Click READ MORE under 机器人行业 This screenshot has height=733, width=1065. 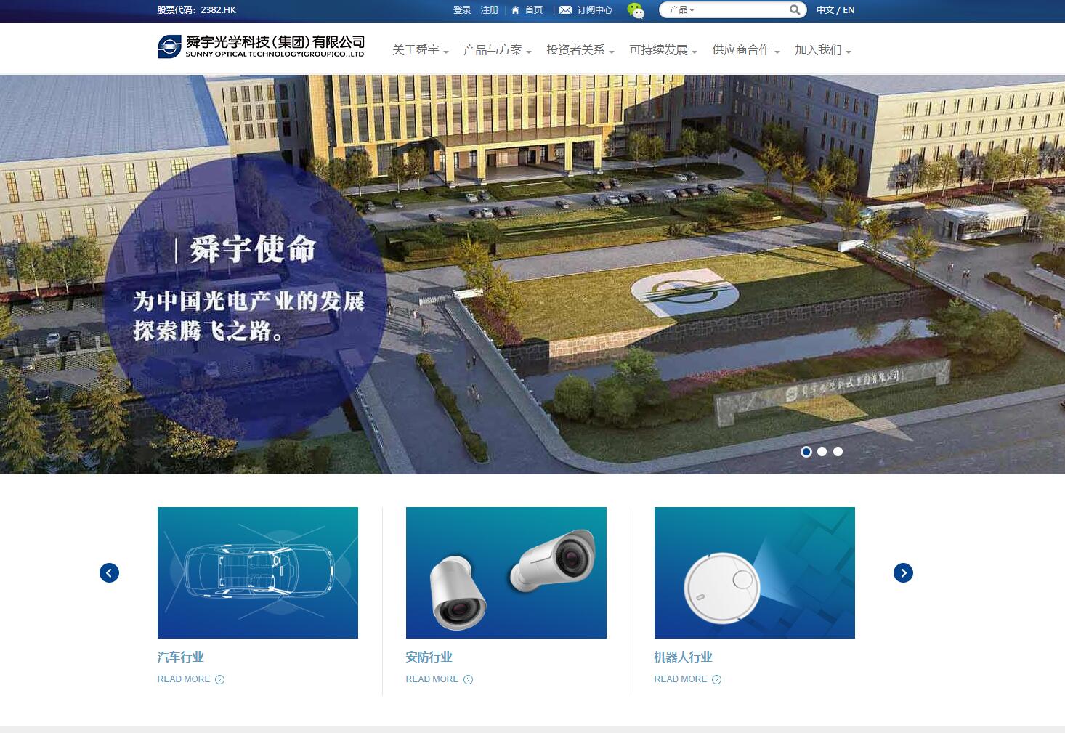click(x=681, y=679)
